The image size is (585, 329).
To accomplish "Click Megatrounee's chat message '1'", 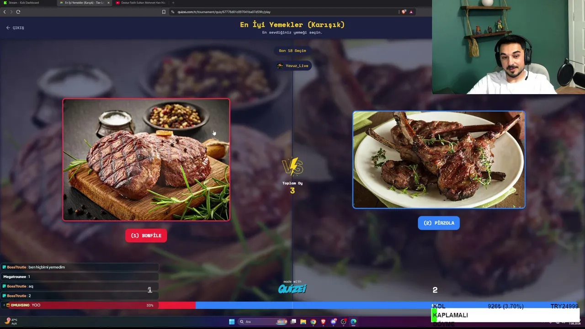I will (80, 277).
